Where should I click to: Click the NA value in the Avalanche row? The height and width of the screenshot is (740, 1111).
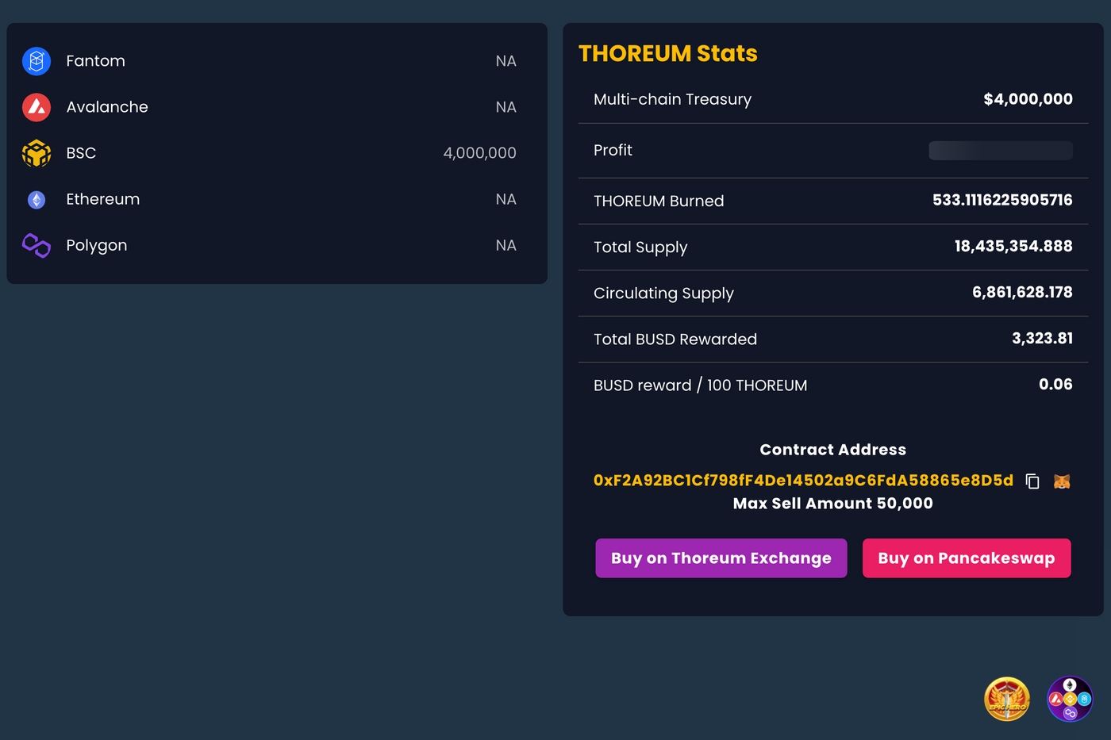tap(506, 107)
